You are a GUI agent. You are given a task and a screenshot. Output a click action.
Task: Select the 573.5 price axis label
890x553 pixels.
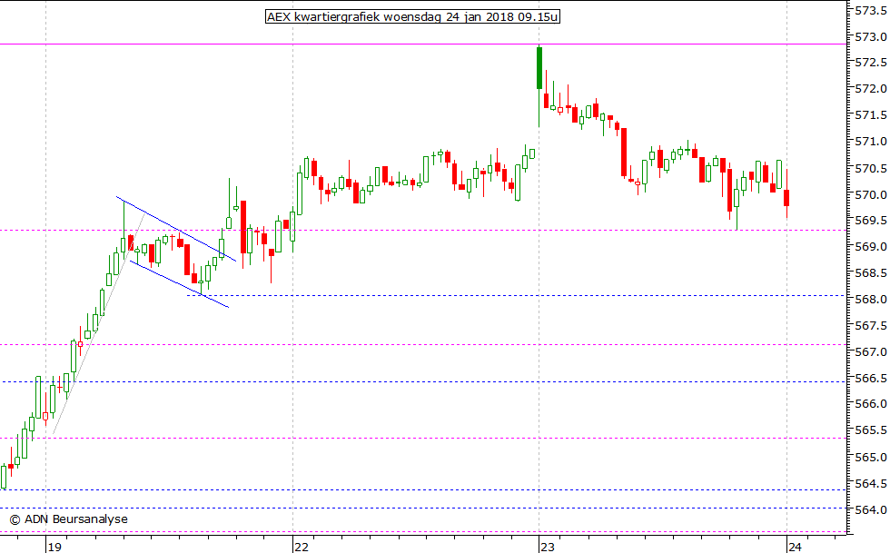tap(871, 11)
